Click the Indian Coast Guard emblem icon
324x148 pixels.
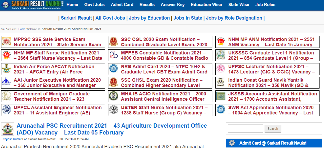click(x=221, y=82)
